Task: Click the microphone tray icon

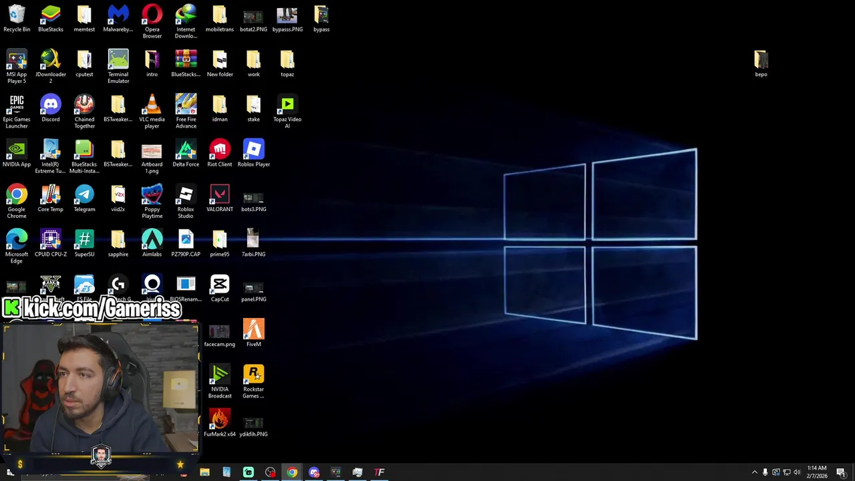Action: [x=765, y=472]
